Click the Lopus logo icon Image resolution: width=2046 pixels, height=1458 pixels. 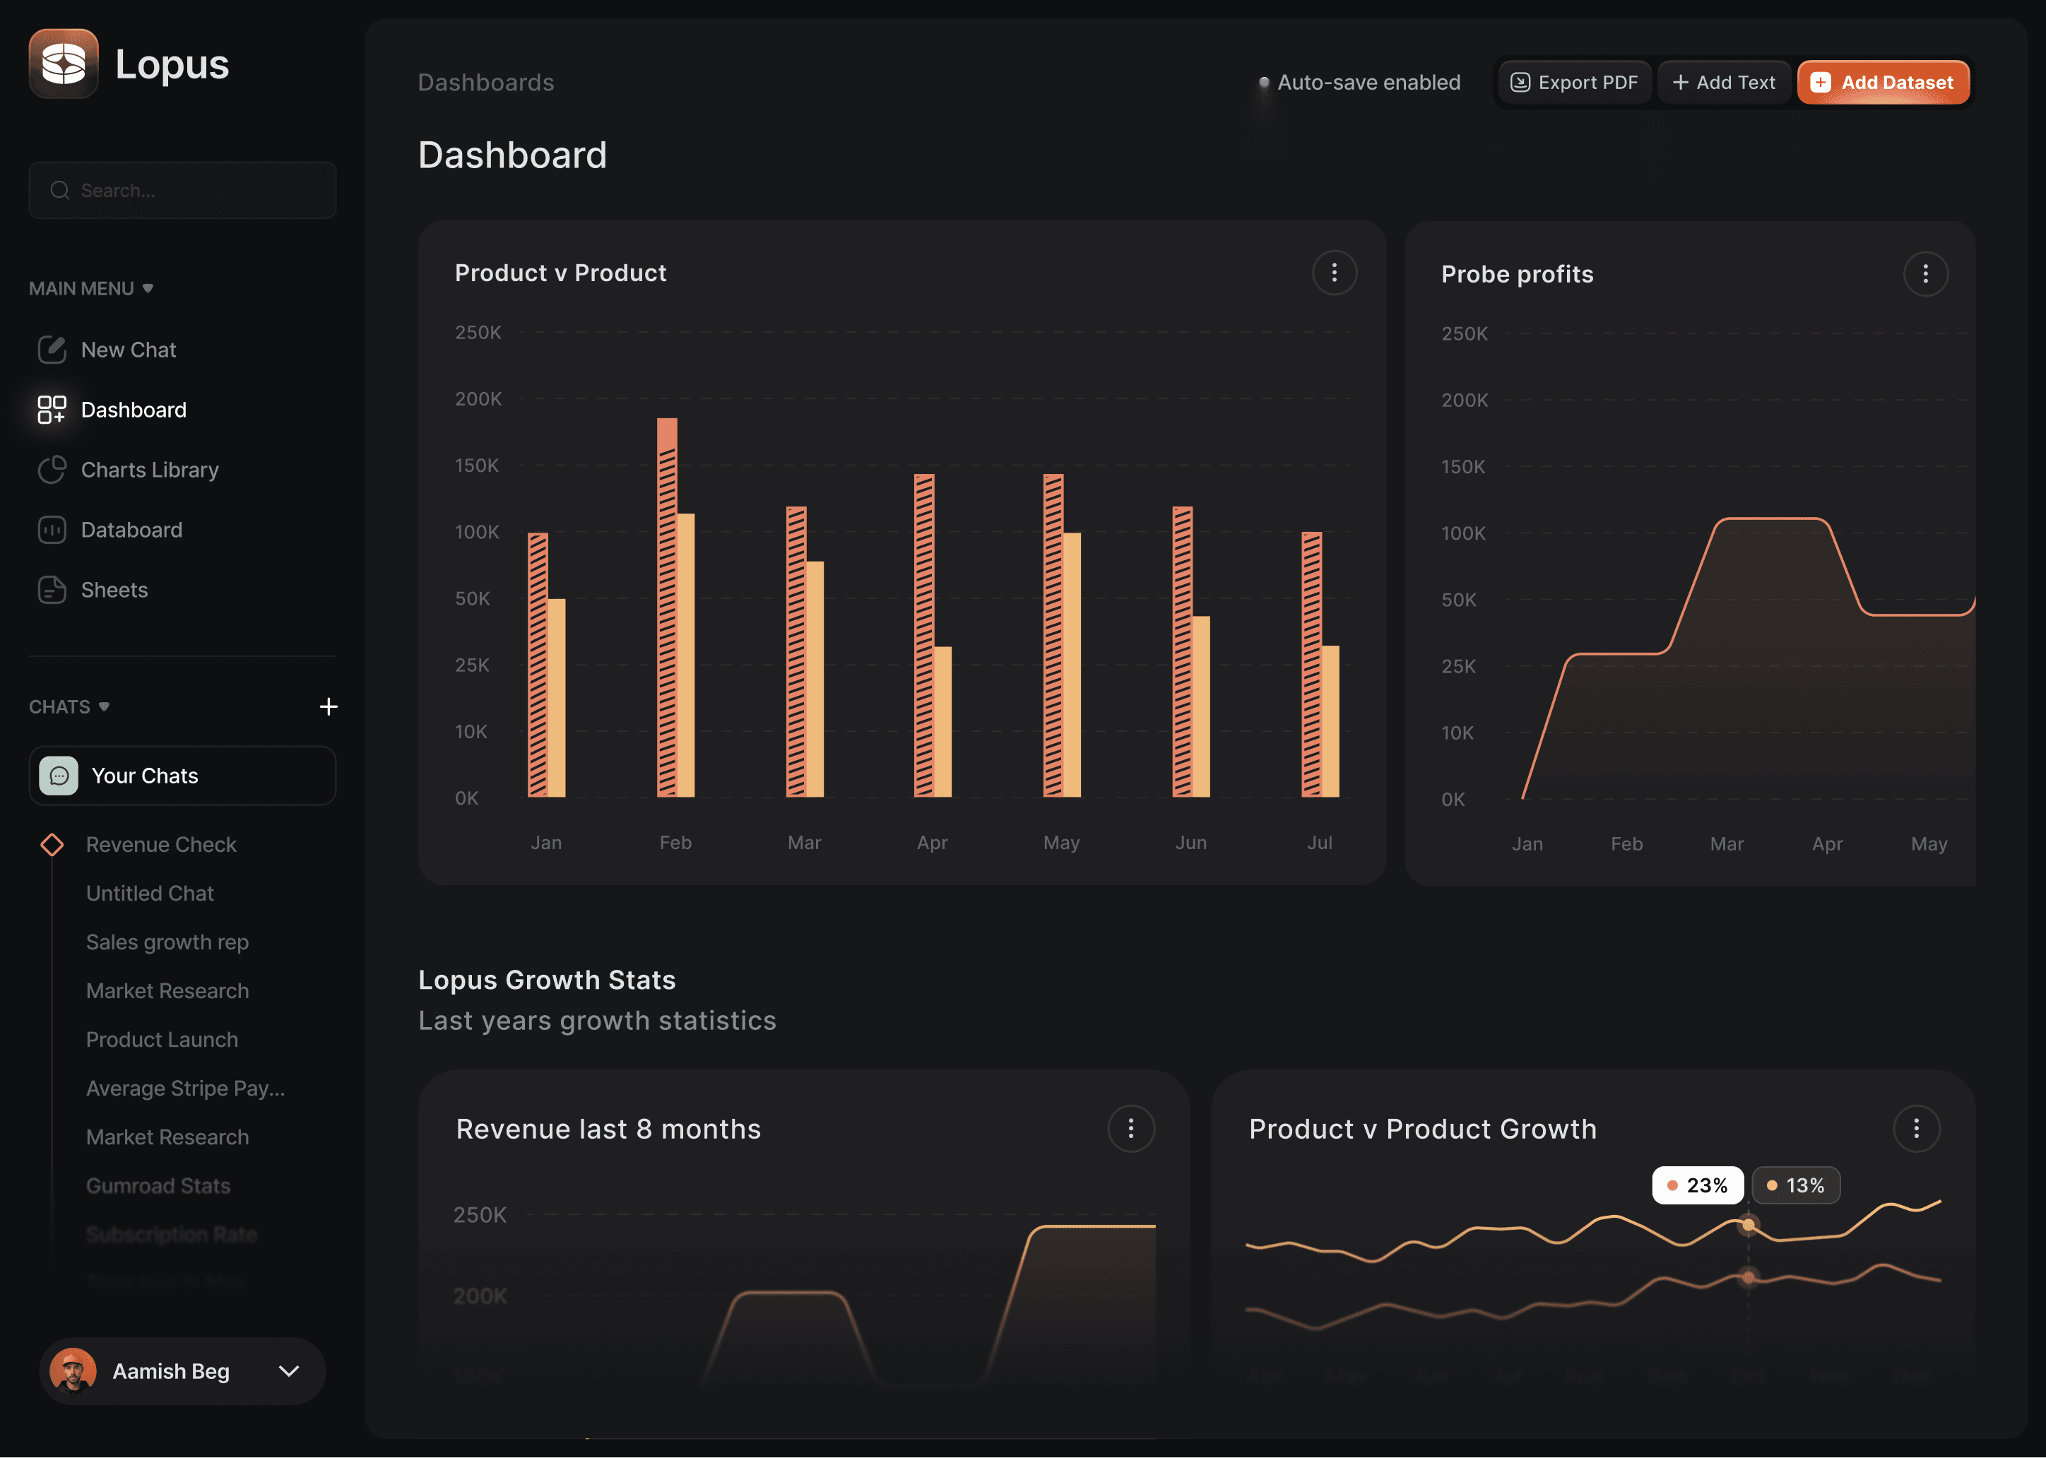63,63
